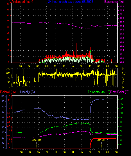
Task: Click the 08 hour tick on bottom axis
Action: click(x=47, y=152)
